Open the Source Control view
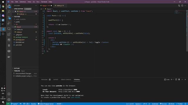This screenshot has height=105, width=188. (9, 17)
